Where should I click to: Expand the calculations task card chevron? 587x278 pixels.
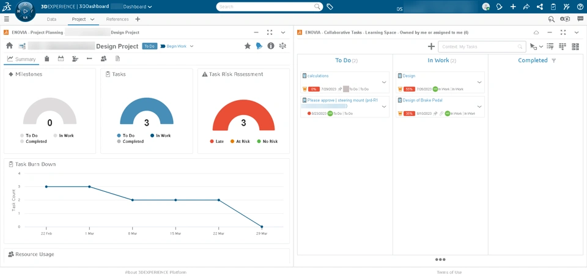384,82
